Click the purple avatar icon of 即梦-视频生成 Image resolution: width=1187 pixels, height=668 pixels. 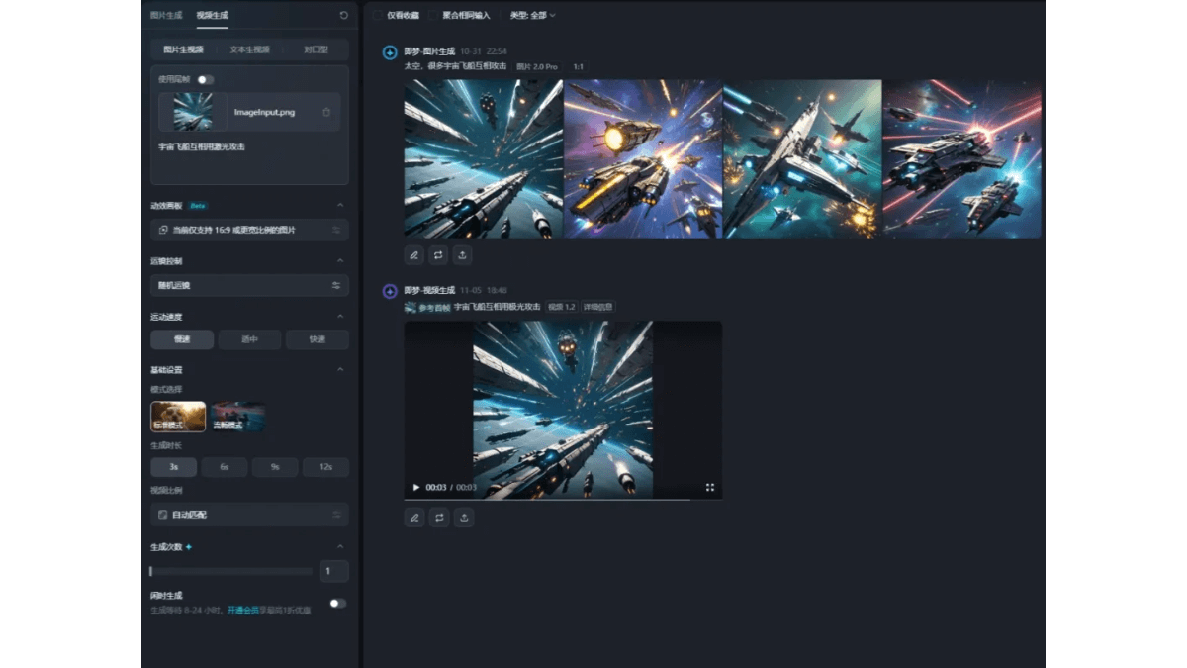point(390,291)
